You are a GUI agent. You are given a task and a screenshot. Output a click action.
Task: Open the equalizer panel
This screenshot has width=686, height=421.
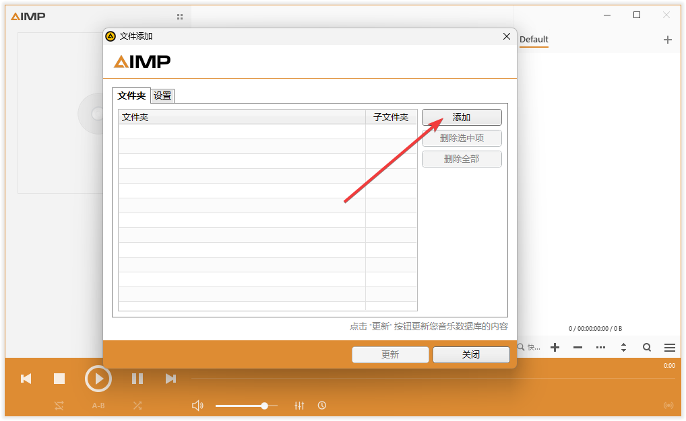(x=299, y=406)
